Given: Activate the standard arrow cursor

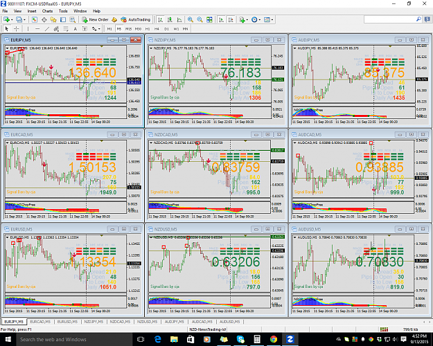Looking at the screenshot, I should point(7,28).
